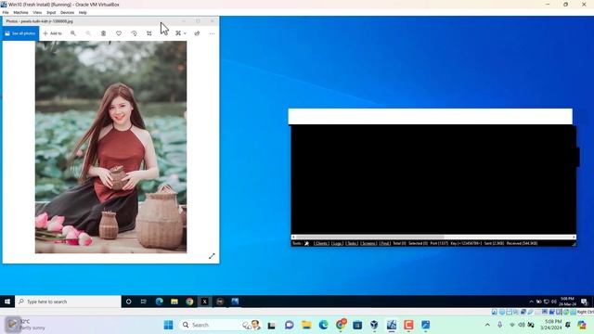The height and width of the screenshot is (334, 594).
Task: Open Task View on the guest taskbar
Action: (x=144, y=302)
